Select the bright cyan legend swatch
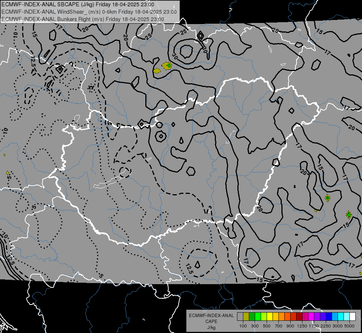Screen dimensions: 362x333 [x=341, y=316]
